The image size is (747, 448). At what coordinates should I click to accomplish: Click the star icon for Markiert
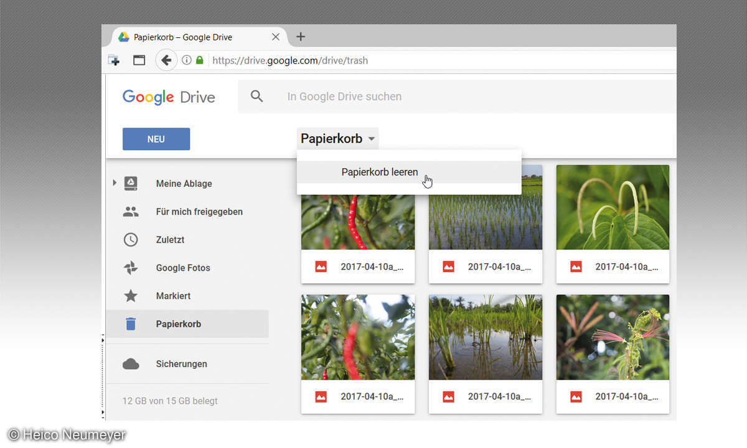click(131, 296)
